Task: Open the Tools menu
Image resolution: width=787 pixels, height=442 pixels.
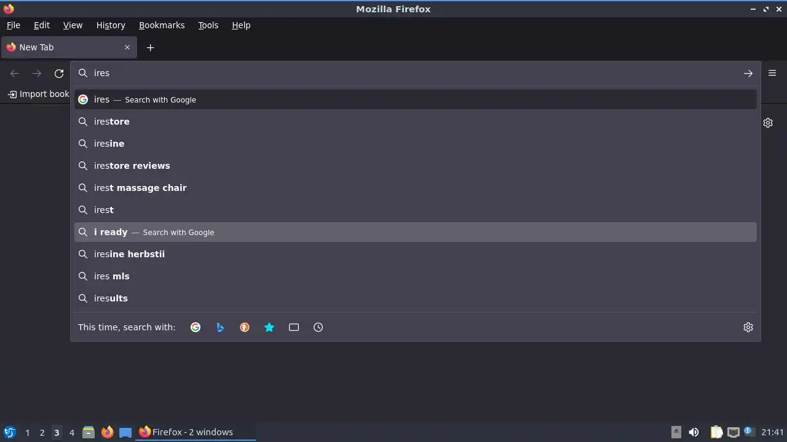Action: pos(208,25)
